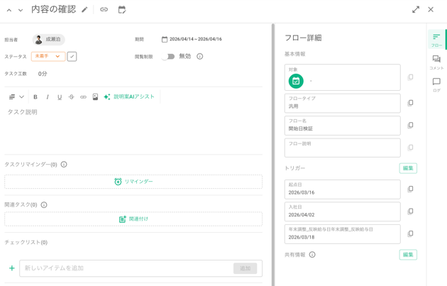Viewport: 447px width, 286px height.
Task: Click the new checklist item input field
Action: 126,268
